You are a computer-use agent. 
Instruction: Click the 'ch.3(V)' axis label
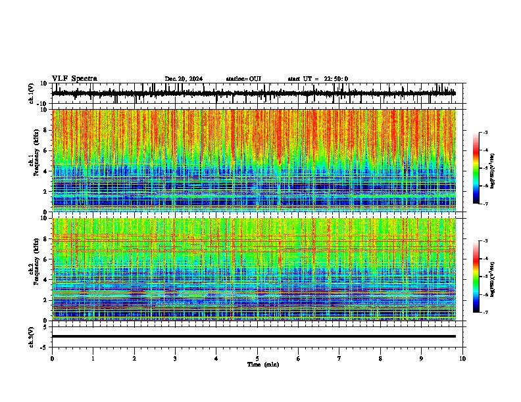point(32,337)
